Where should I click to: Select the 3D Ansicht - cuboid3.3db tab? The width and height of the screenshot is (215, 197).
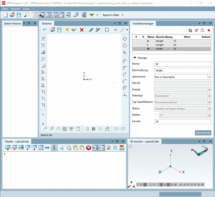[x=144, y=142]
